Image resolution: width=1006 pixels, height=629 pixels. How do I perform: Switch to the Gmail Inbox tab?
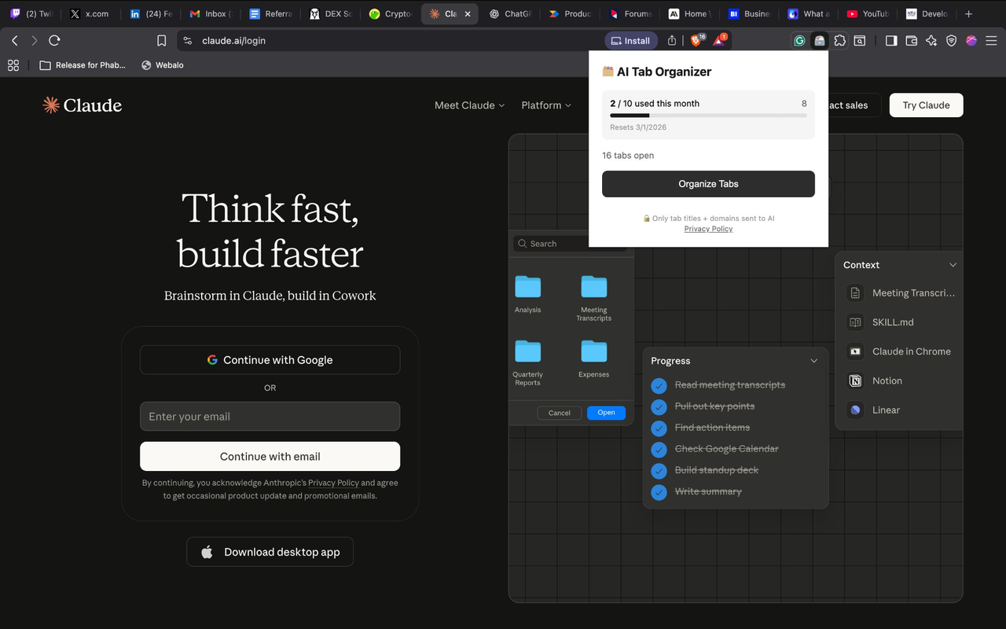[x=211, y=14]
